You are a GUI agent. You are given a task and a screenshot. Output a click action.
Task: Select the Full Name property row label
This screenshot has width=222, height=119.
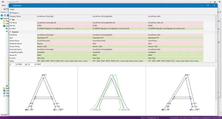tap(13, 35)
